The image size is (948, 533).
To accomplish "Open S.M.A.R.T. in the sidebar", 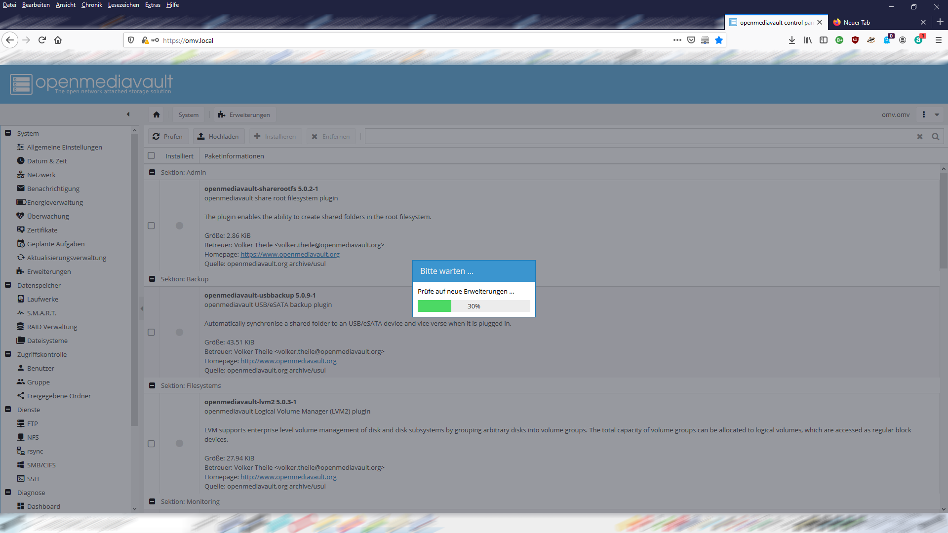I will point(41,313).
